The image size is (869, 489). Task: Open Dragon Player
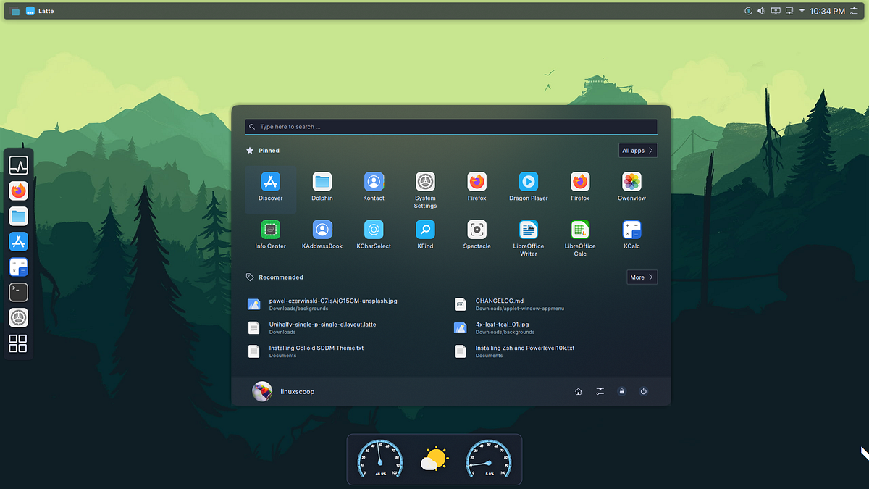coord(528,182)
